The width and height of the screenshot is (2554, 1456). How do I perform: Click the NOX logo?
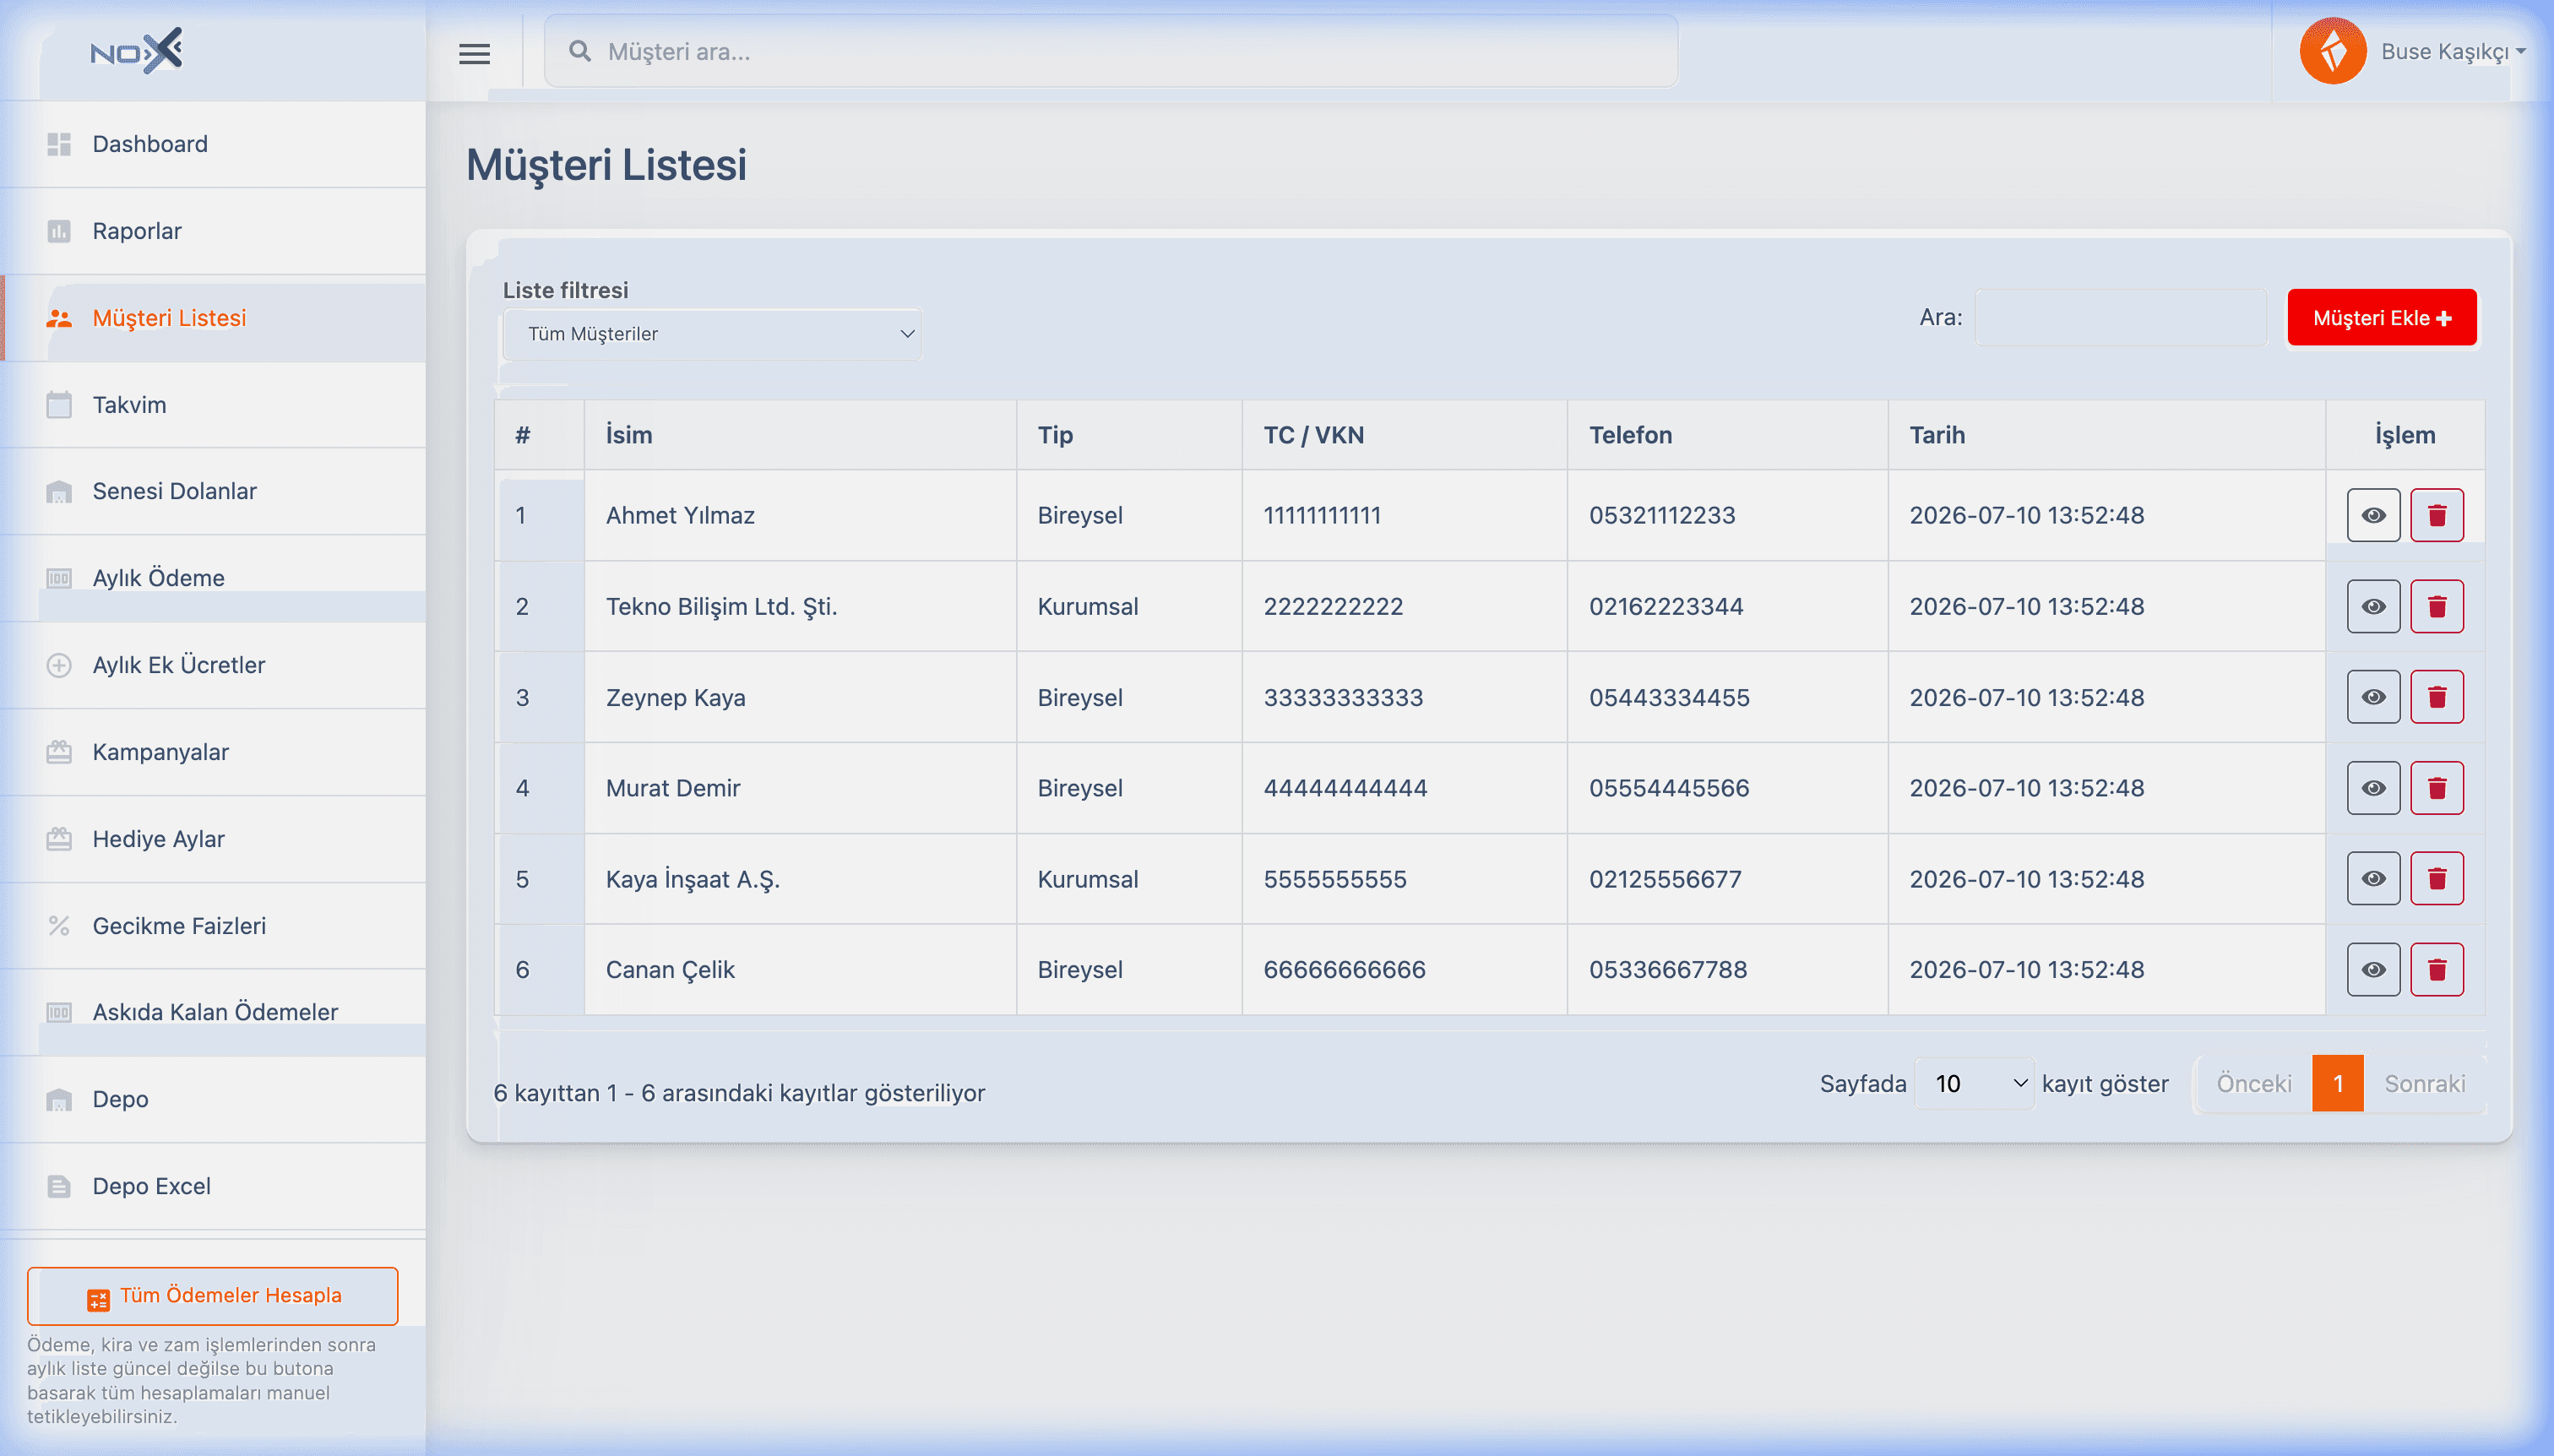click(136, 51)
